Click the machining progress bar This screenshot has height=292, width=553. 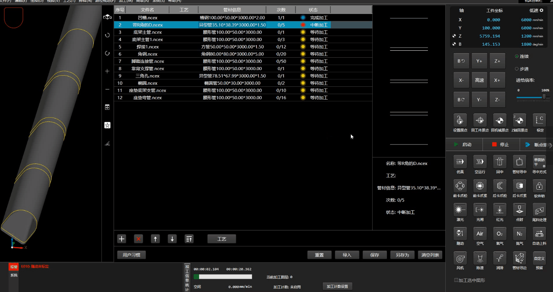coord(223,277)
